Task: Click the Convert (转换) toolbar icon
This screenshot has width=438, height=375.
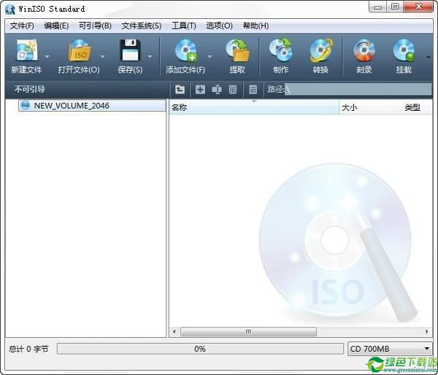Action: tap(320, 51)
